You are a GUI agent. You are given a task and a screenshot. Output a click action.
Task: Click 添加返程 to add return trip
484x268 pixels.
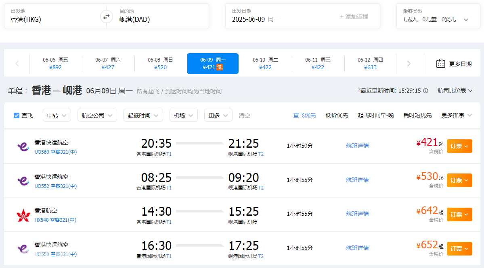pyautogui.click(x=354, y=16)
